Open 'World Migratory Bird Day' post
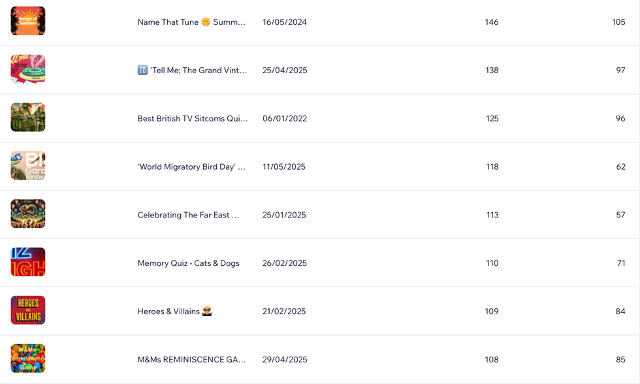This screenshot has width=640, height=384. (x=191, y=167)
